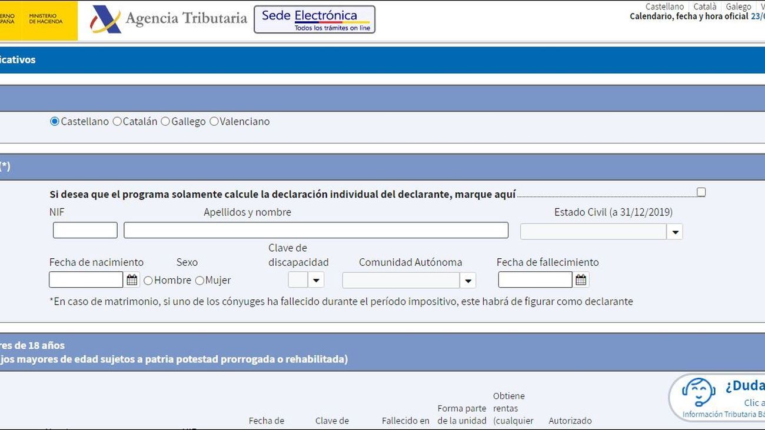Open the Sede Electrónica banner

pyautogui.click(x=314, y=19)
